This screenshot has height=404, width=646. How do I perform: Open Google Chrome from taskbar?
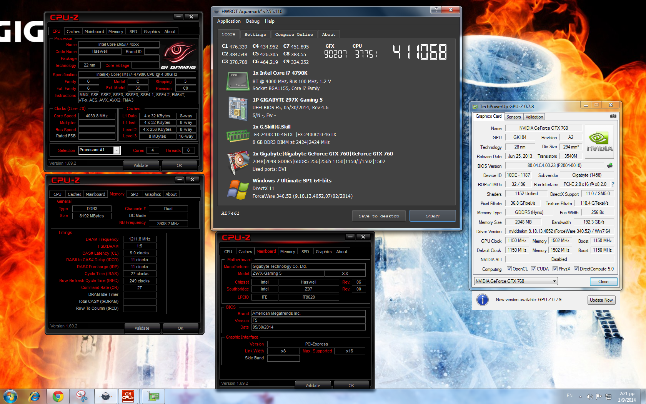pos(58,396)
